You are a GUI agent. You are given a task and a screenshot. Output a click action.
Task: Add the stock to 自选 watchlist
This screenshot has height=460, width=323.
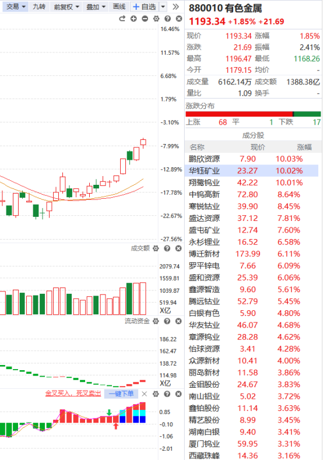(x=145, y=6)
